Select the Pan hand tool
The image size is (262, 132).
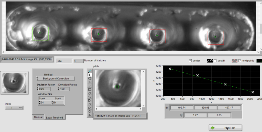point(90,78)
